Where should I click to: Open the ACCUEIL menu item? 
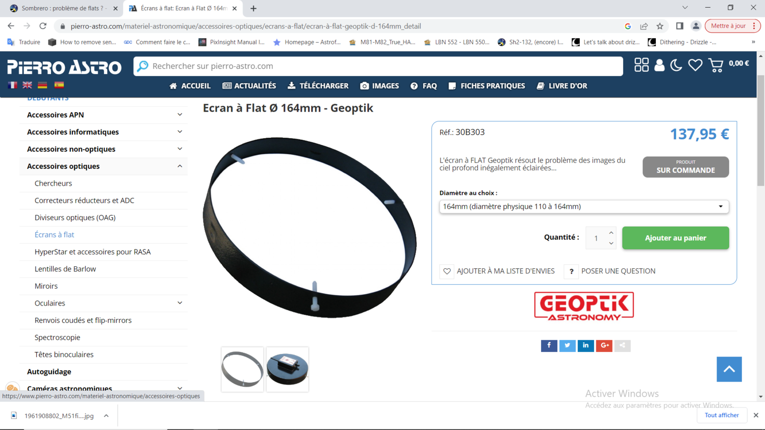point(190,86)
